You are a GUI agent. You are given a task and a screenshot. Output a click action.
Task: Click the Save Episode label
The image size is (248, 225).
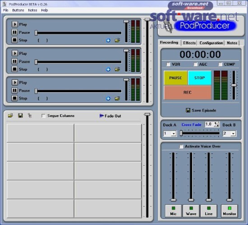[x=204, y=110]
